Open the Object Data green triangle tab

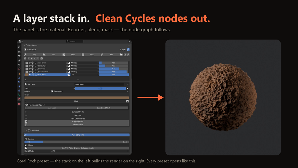(19, 95)
